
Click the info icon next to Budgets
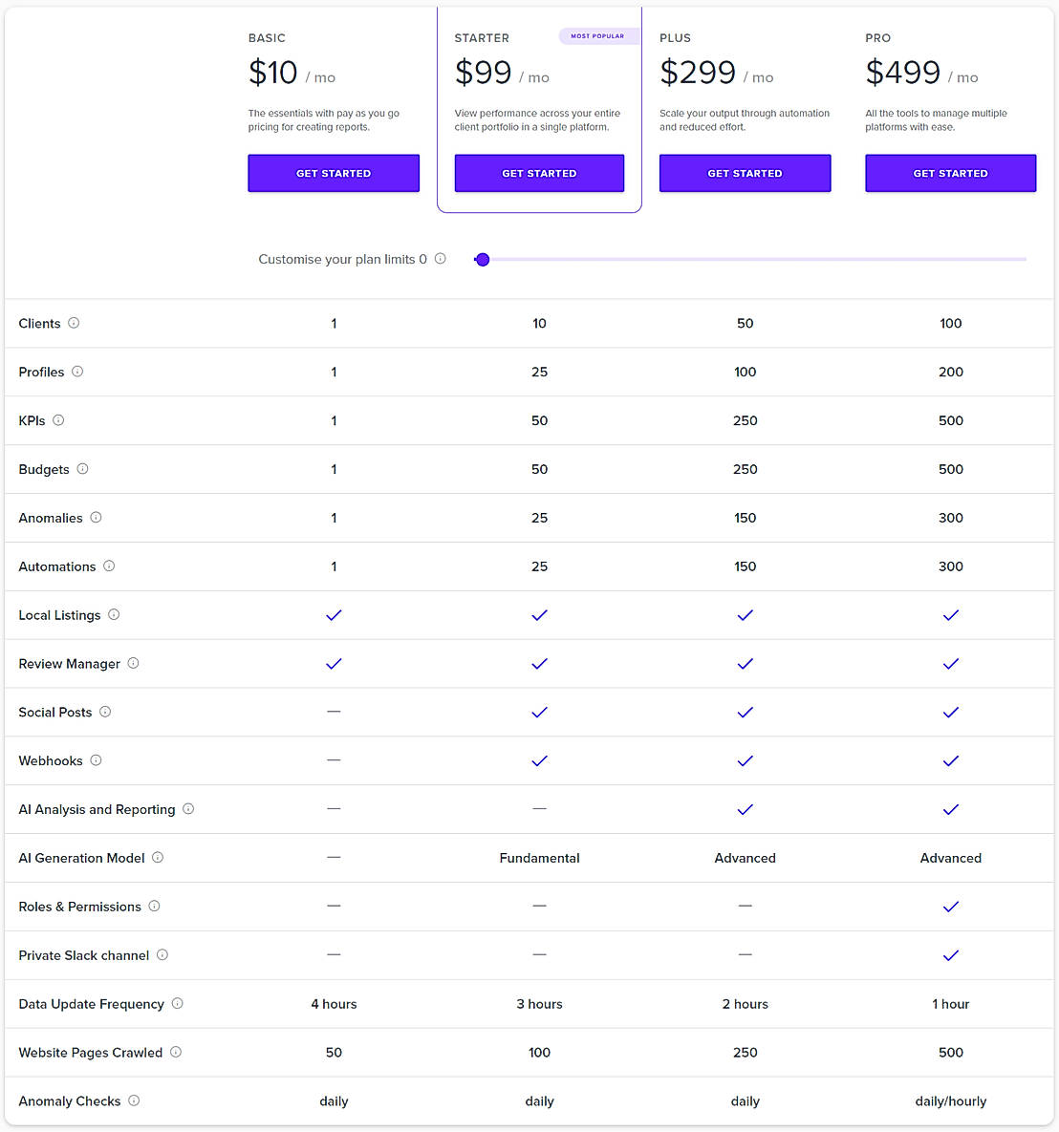(82, 469)
